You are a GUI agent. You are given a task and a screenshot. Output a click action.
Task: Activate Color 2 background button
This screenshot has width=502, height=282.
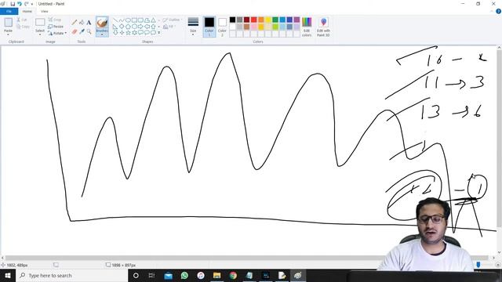click(x=222, y=27)
